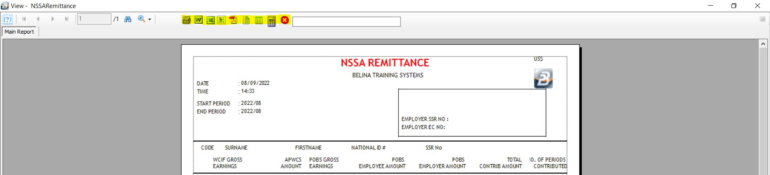
Task: Click the empty toolbar text box
Action: click(346, 22)
